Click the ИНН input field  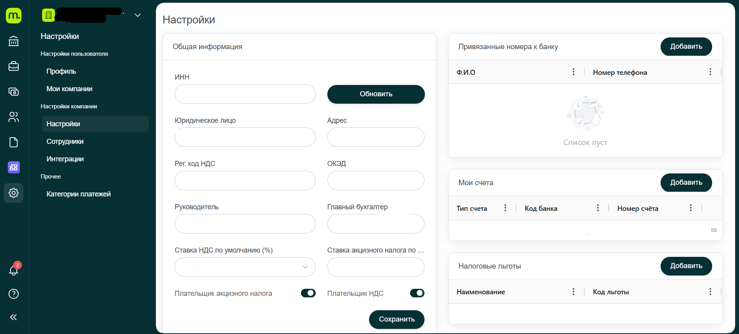245,94
